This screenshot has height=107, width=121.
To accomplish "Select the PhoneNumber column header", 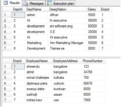I will pos(94,61).
